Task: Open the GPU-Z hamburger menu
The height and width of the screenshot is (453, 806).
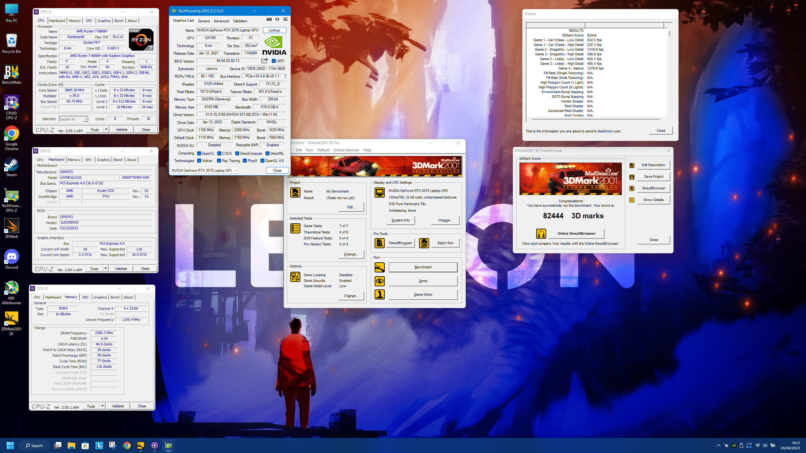Action: (285, 20)
